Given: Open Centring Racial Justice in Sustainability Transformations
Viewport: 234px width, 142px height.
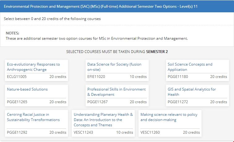Looking at the screenshot, I should (x=33, y=117).
